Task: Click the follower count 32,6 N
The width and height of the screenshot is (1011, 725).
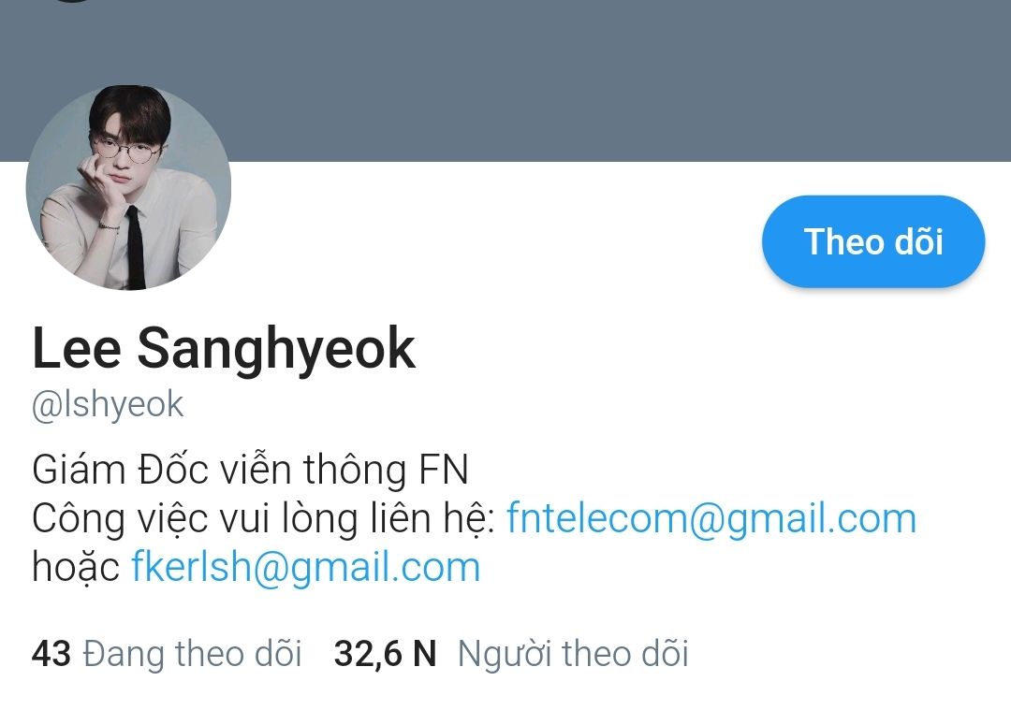Action: 385,654
